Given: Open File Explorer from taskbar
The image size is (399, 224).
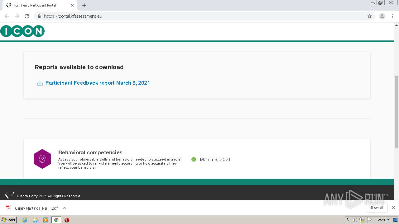Looking at the screenshot, I should pyautogui.click(x=35, y=220).
